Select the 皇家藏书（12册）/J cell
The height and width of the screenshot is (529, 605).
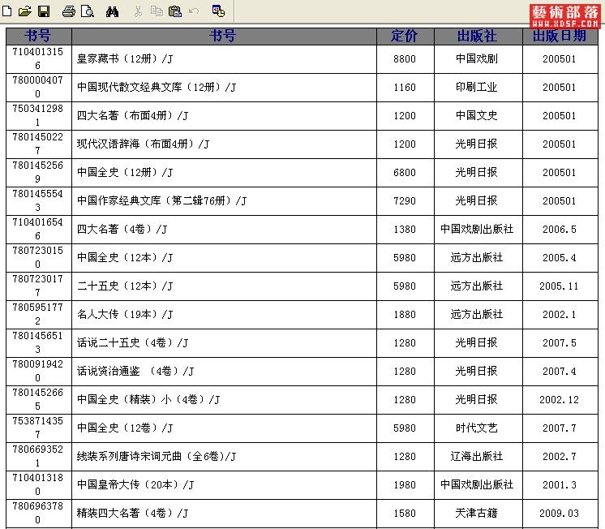coord(224,59)
